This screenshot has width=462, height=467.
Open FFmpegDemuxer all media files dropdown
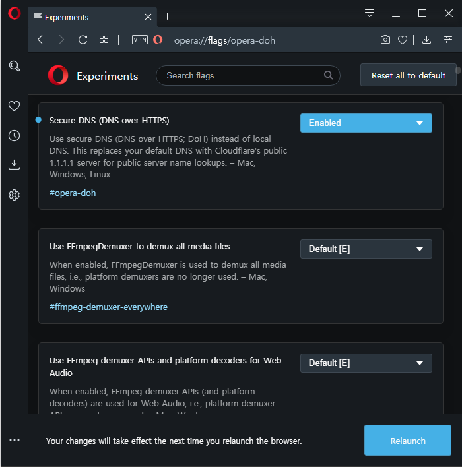(366, 249)
